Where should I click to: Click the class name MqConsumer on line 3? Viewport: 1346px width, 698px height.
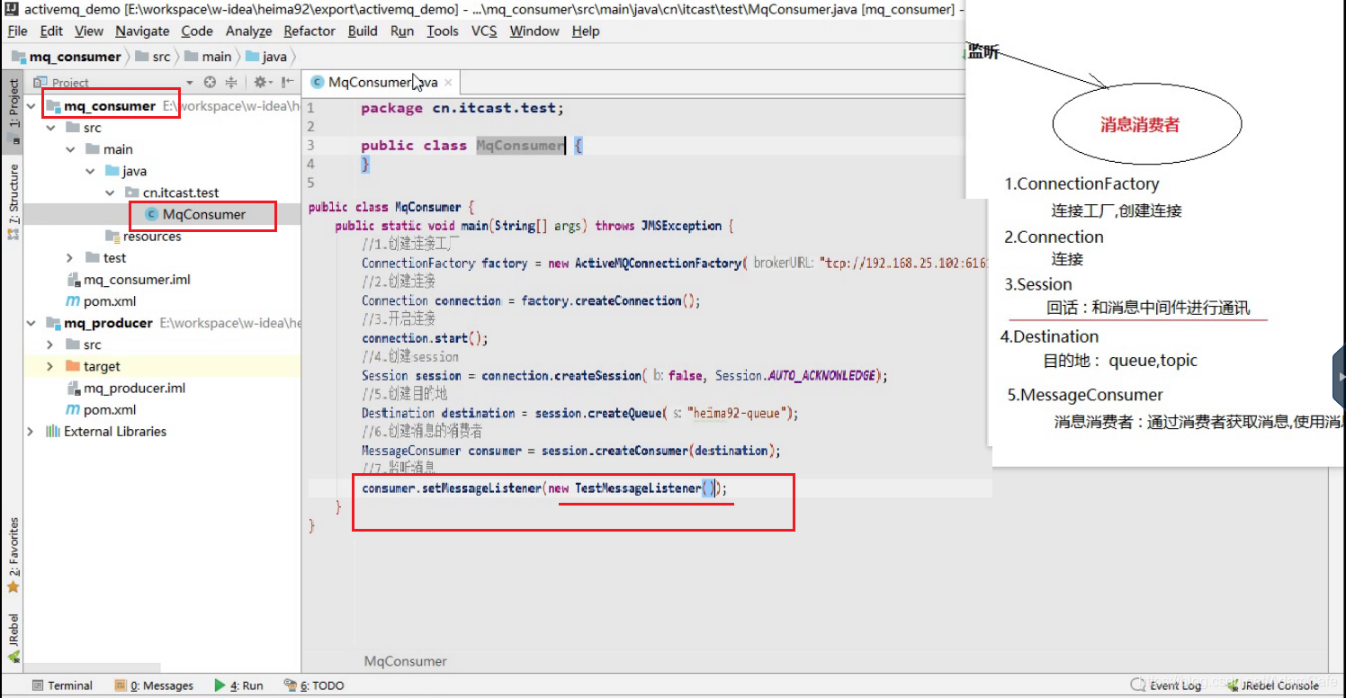point(520,146)
